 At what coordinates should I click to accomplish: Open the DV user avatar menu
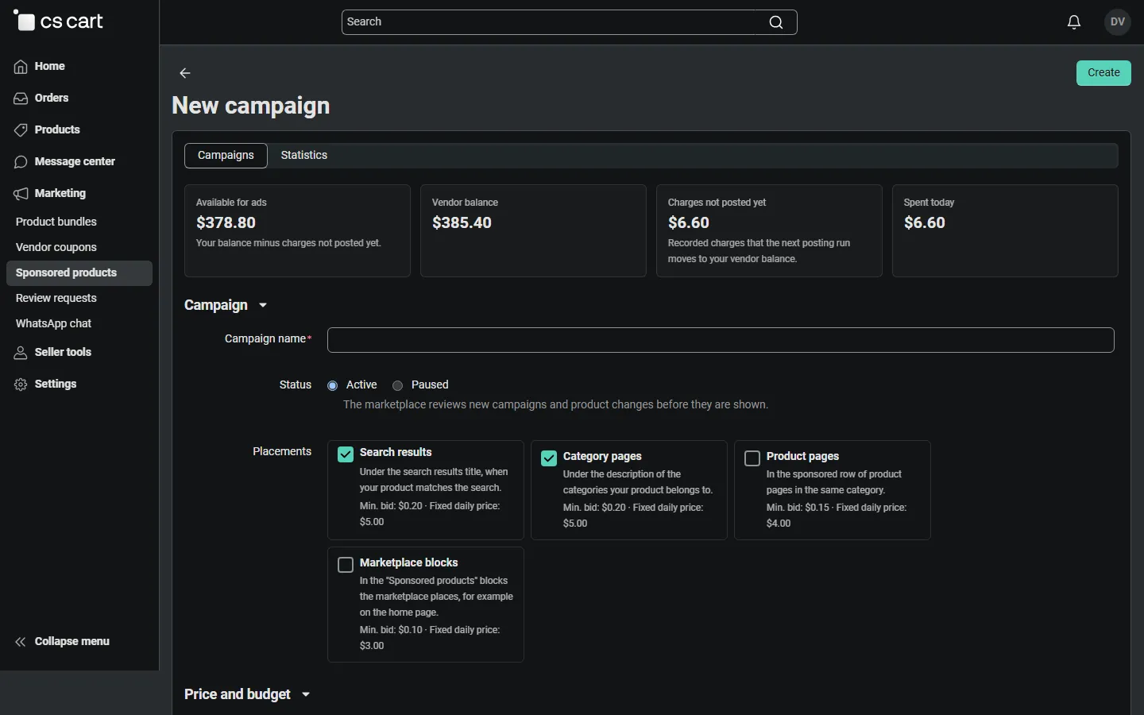(1119, 22)
